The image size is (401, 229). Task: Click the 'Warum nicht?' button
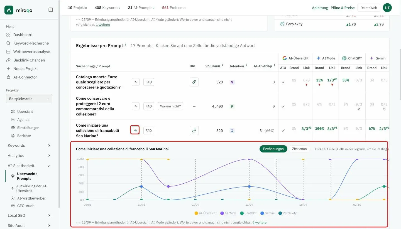[x=170, y=106]
